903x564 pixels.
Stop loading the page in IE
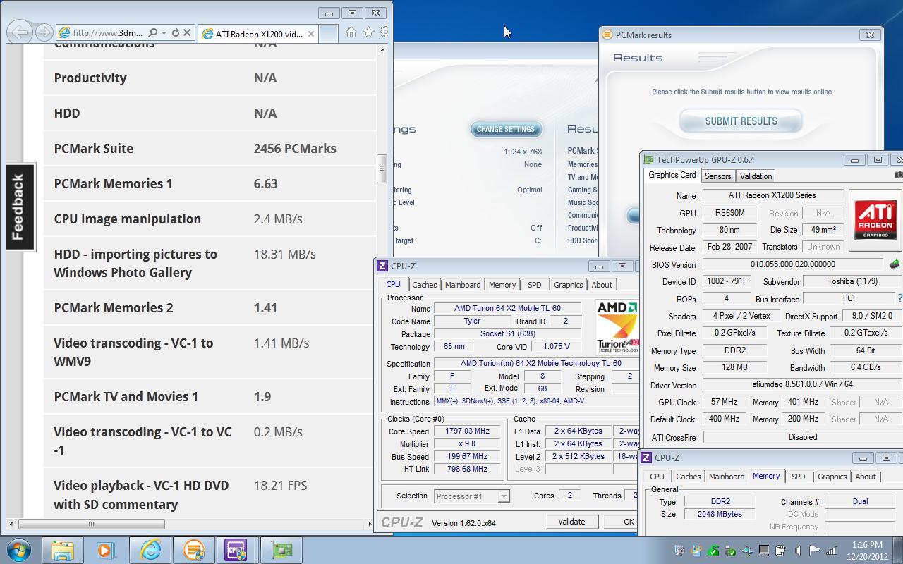tap(187, 32)
